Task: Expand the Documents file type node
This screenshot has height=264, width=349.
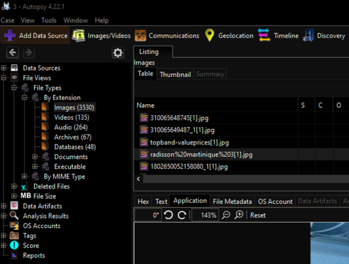Action: click(35, 157)
